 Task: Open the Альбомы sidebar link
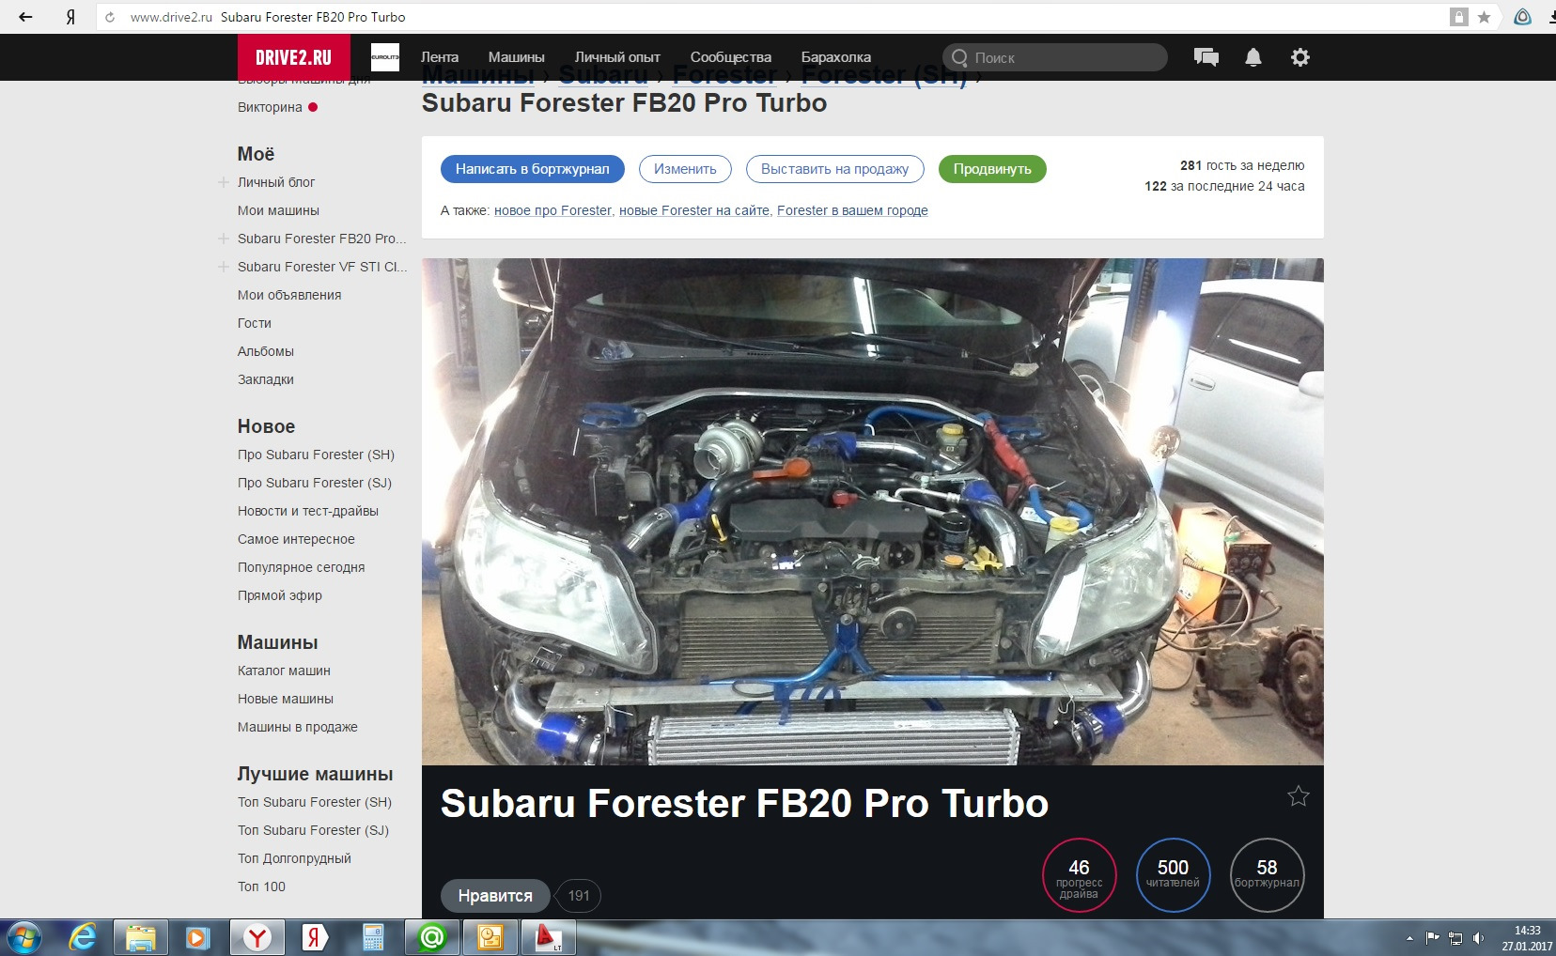[266, 351]
